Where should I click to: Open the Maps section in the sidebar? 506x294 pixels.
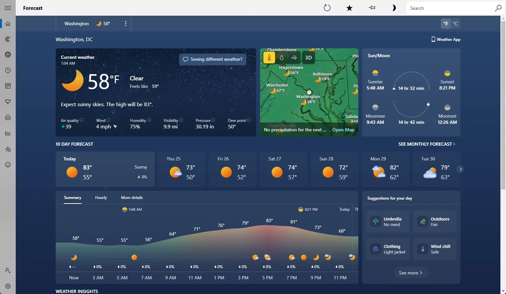(8, 39)
